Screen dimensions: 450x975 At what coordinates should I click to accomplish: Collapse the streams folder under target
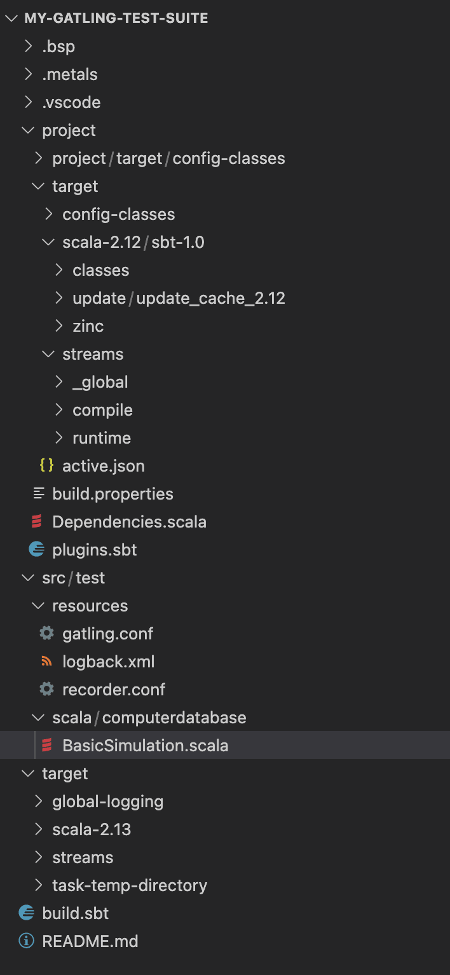tap(48, 353)
